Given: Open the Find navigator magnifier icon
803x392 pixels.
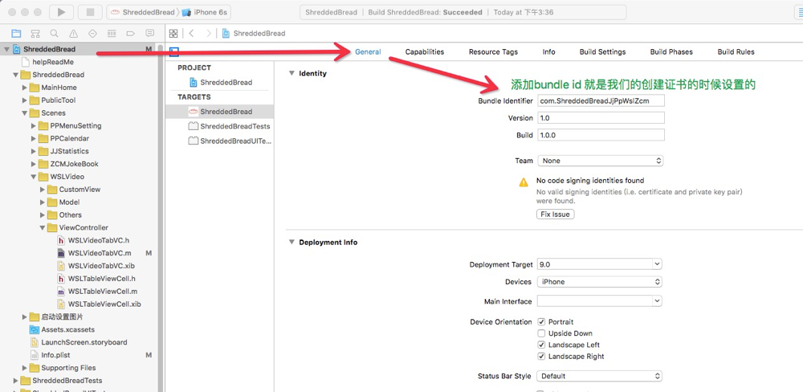Looking at the screenshot, I should click(x=55, y=33).
